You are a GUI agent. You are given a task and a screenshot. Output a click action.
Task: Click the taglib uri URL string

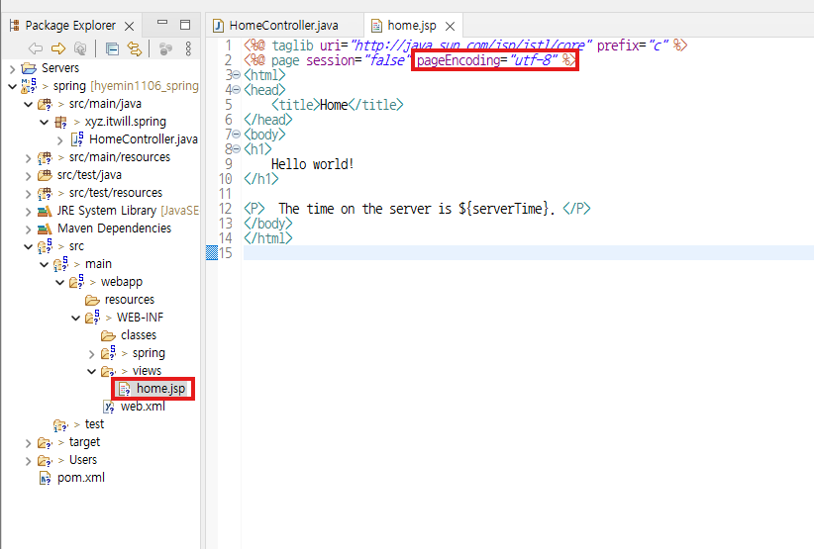tap(470, 46)
